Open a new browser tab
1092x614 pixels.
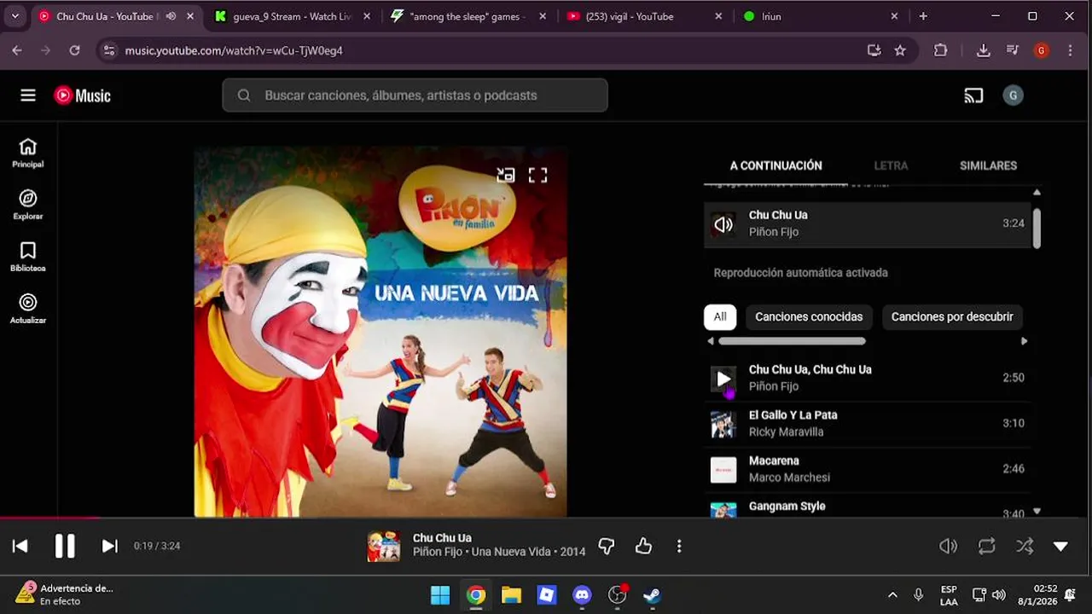(x=923, y=16)
